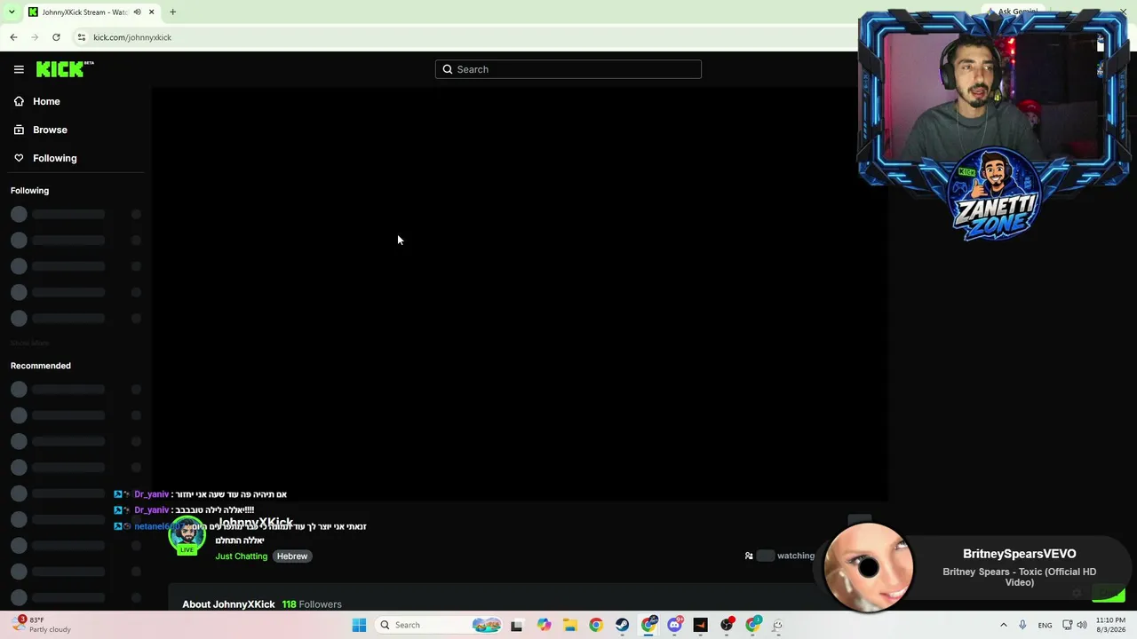This screenshot has height=639, width=1137.
Task: Click the Windows taskbar search box
Action: (439, 625)
